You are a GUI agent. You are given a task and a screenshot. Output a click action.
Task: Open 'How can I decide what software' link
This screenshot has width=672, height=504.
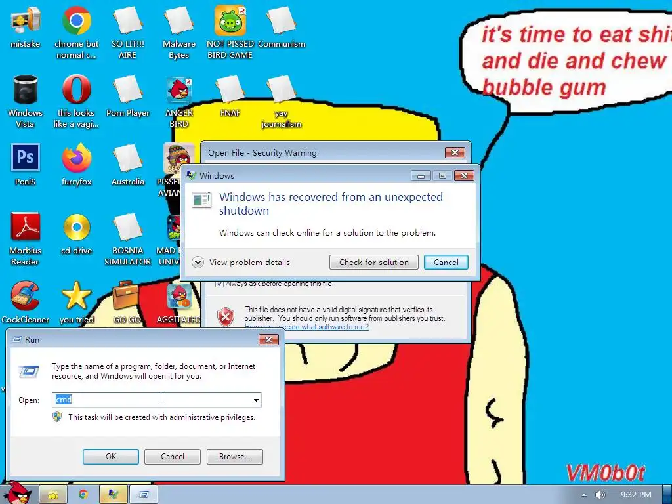(306, 327)
